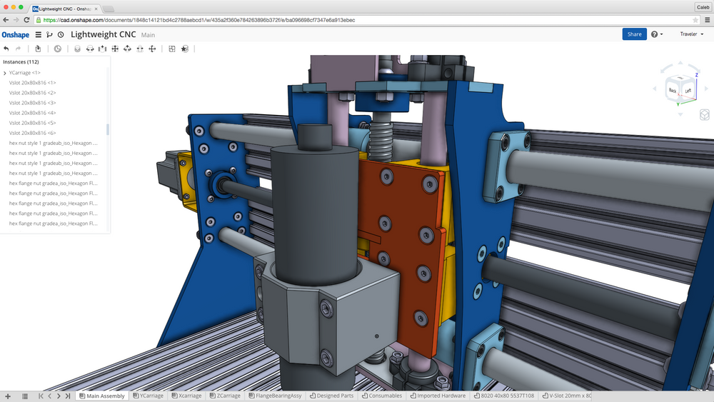Open the Imported Hardware tab

click(x=438, y=396)
